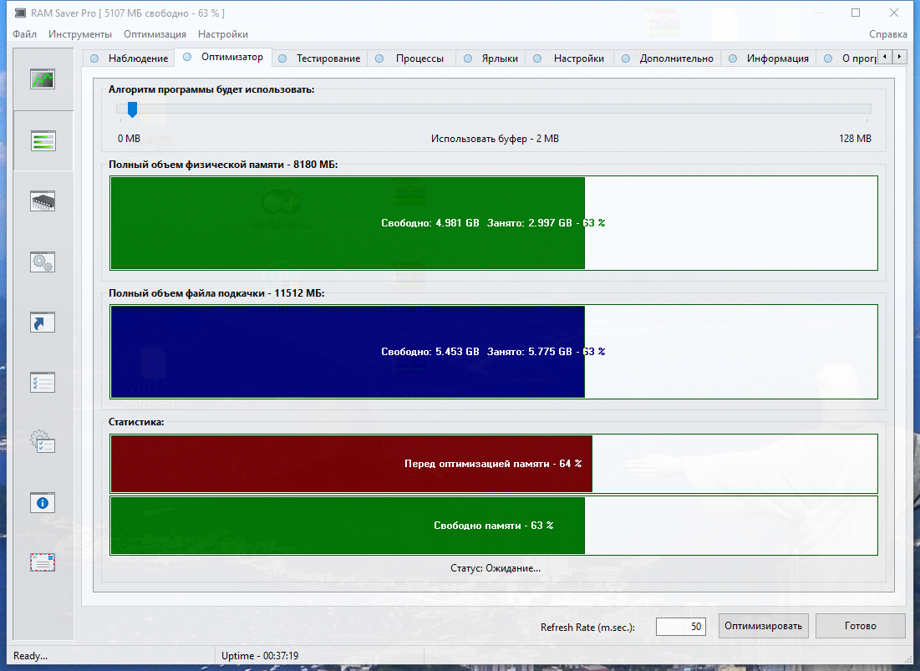Open the blue info sidebar icon
The width and height of the screenshot is (920, 671).
tap(43, 503)
